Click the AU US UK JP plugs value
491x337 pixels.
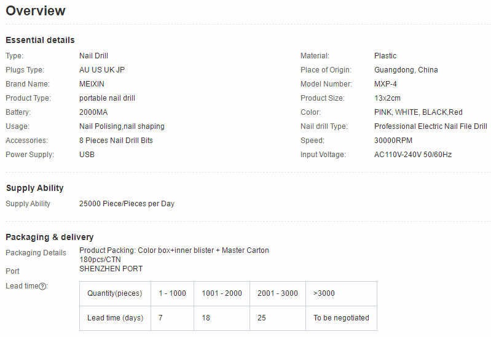click(x=102, y=70)
